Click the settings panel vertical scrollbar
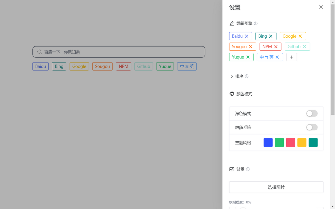335x209 pixels. (x=333, y=60)
